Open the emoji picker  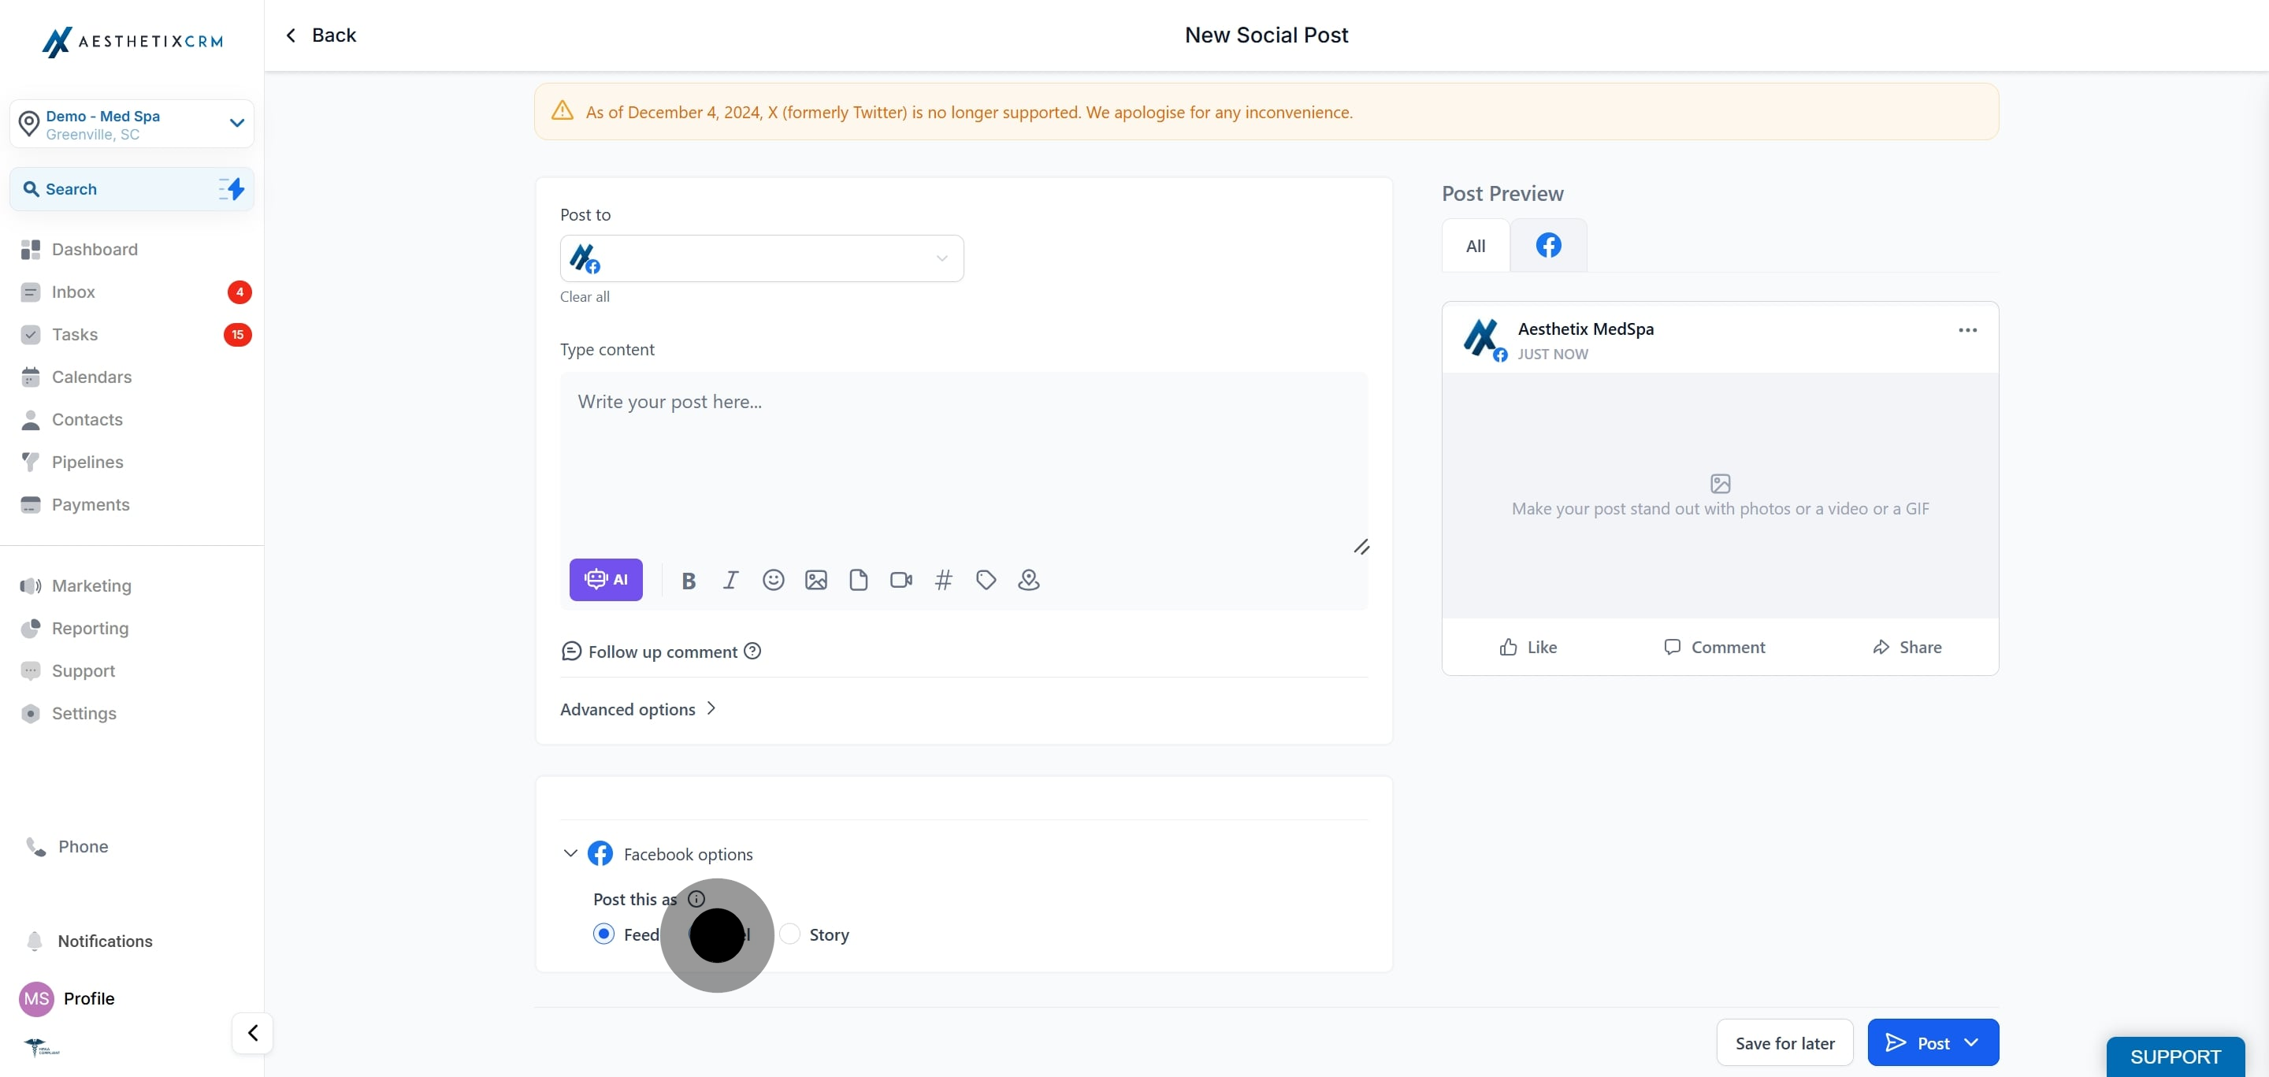772,581
